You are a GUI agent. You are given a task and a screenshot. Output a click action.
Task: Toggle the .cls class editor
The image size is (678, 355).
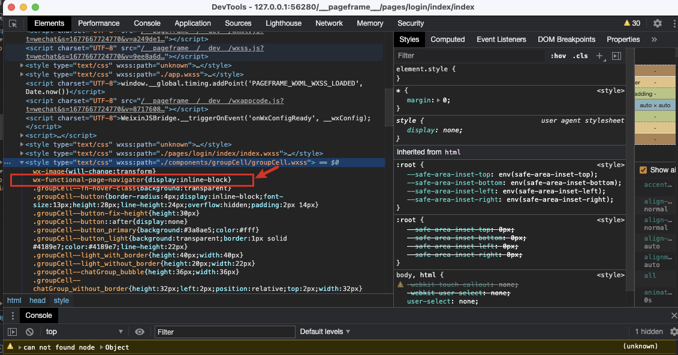(x=580, y=56)
